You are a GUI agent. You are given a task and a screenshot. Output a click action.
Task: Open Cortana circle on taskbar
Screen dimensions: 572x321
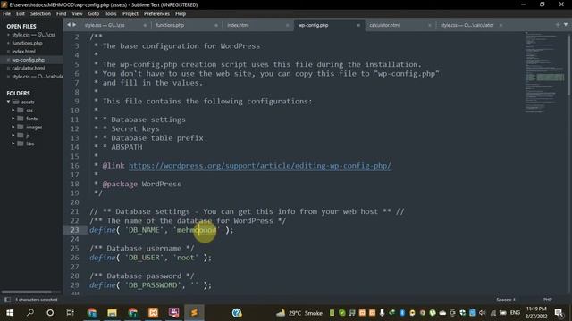click(x=50, y=313)
